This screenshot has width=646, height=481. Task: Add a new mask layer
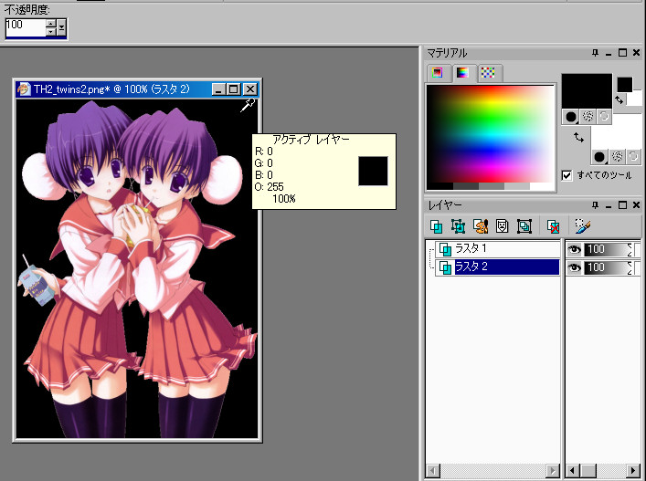pyautogui.click(x=503, y=225)
